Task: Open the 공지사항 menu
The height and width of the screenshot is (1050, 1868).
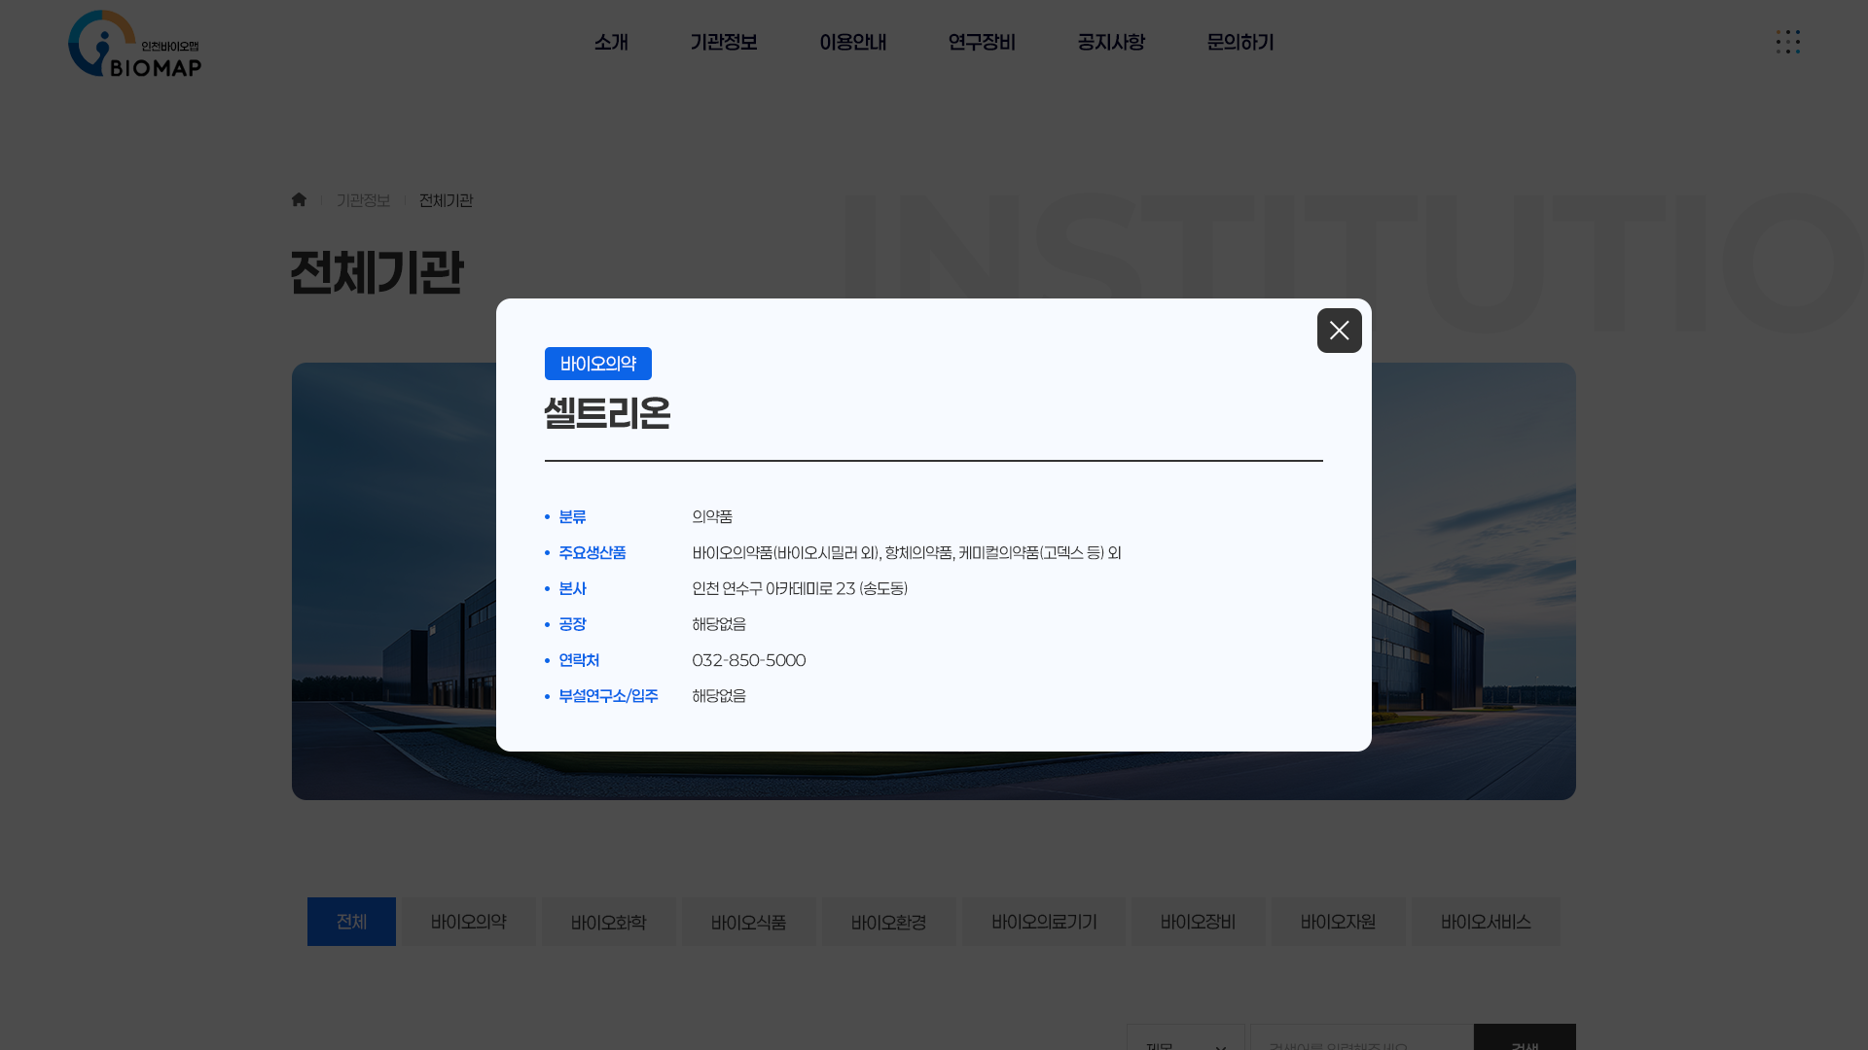Action: click(x=1110, y=42)
